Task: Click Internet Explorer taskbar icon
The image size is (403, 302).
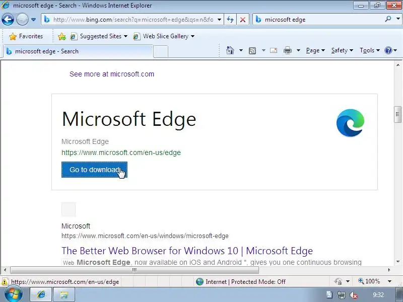Action: 41,294
